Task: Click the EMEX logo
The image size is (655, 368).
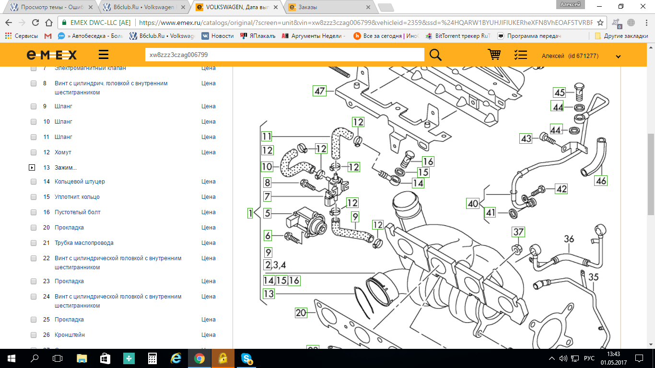Action: pos(52,55)
